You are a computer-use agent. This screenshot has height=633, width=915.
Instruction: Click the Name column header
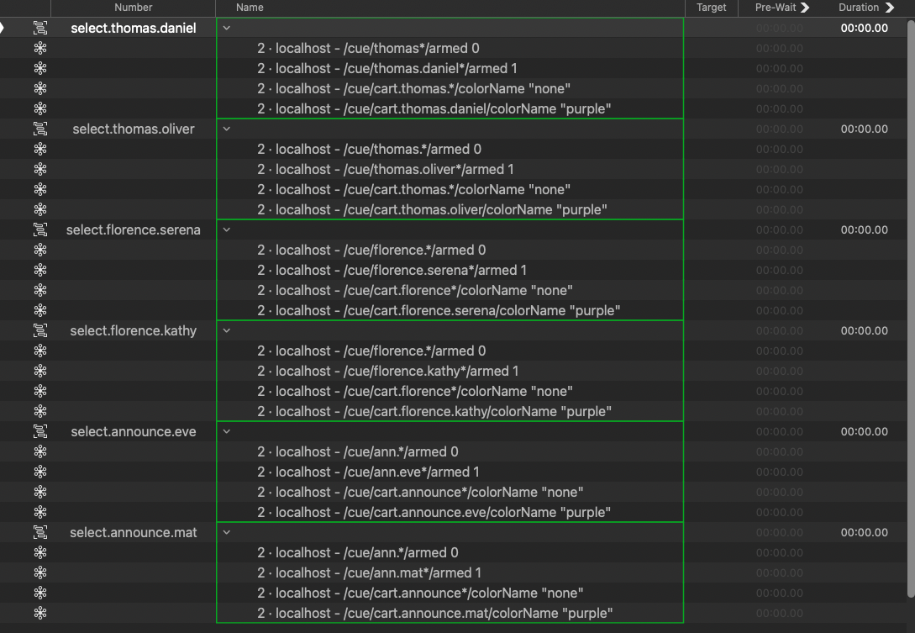click(250, 8)
